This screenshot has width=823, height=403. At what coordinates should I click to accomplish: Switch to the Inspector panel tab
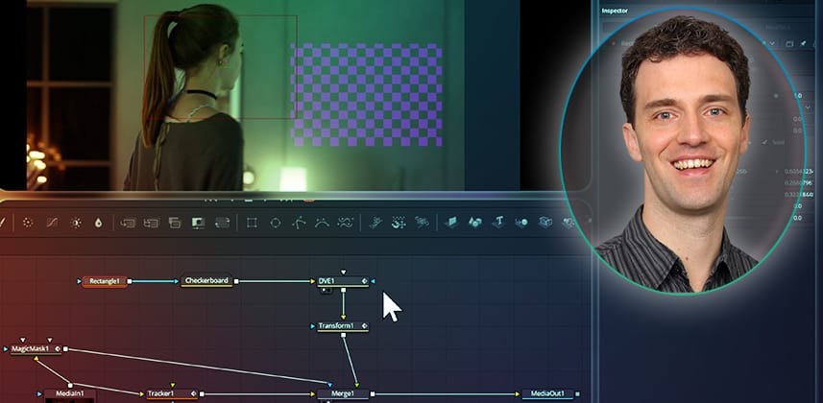pos(615,11)
